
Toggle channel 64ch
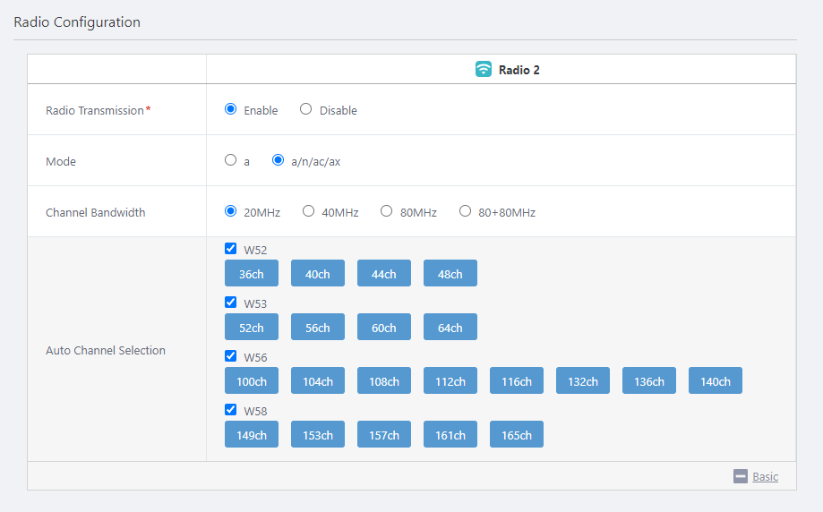pos(450,328)
